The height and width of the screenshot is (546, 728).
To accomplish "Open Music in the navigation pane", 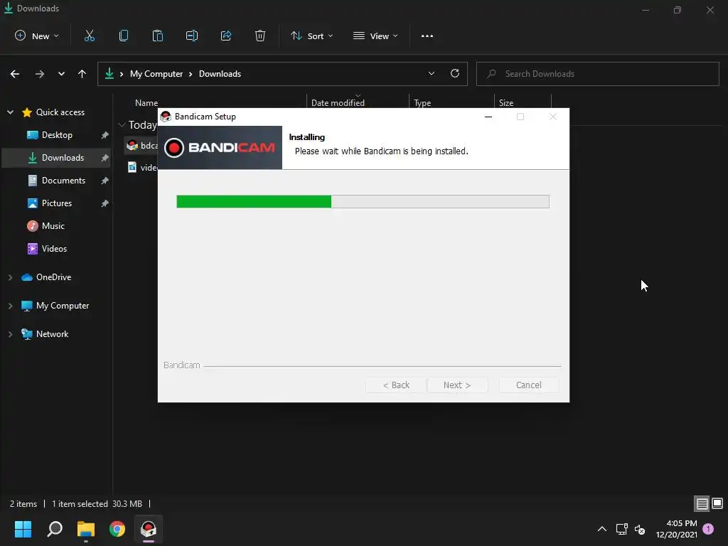I will [53, 226].
